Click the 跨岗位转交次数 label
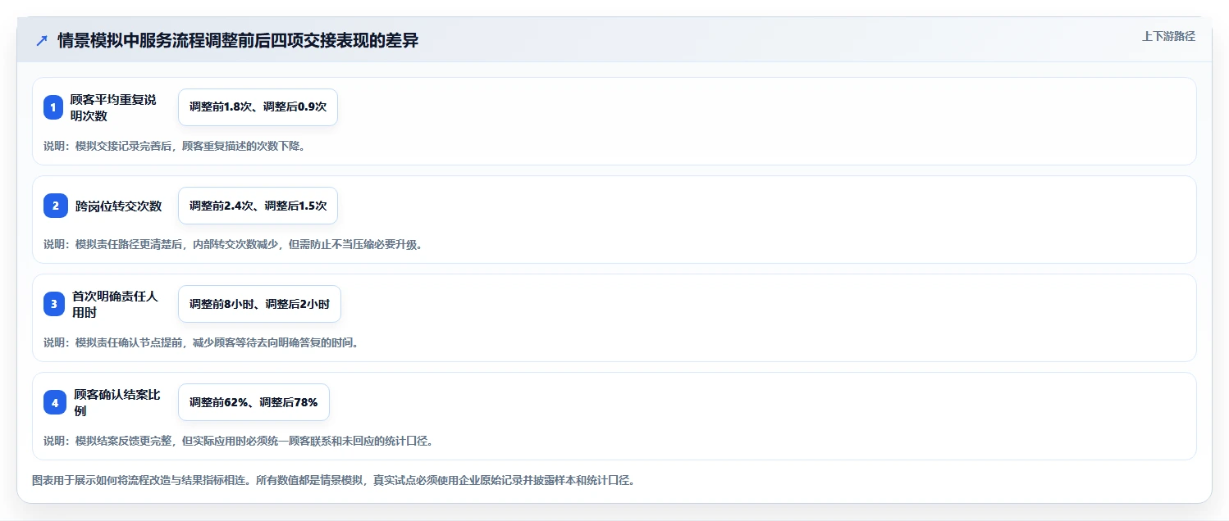1229x521 pixels. coord(119,206)
